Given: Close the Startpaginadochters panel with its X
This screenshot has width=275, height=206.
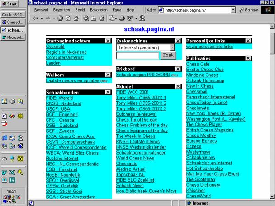Looking at the screenshot, I should (108, 41).
